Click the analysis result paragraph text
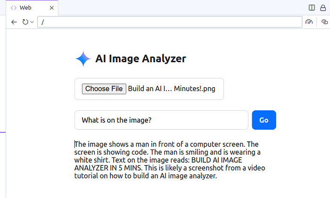Image resolution: width=330 pixels, height=198 pixels. click(170, 160)
